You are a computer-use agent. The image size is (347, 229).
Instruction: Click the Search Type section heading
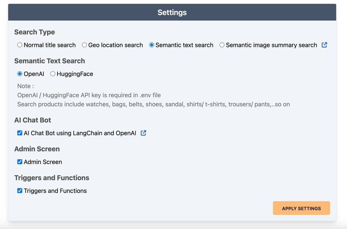[x=34, y=32]
